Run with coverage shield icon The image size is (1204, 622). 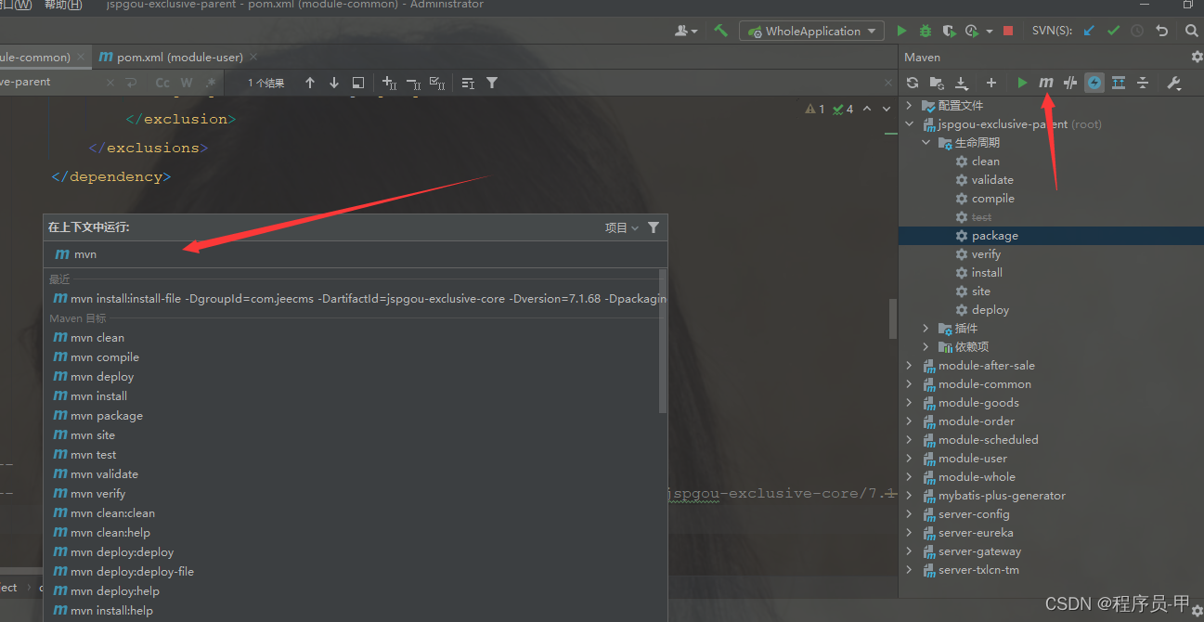click(948, 31)
